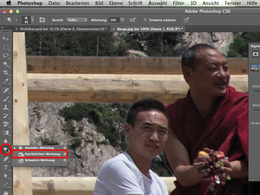Open the Ansicht menu
The width and height of the screenshot is (260, 195).
tap(211, 3)
